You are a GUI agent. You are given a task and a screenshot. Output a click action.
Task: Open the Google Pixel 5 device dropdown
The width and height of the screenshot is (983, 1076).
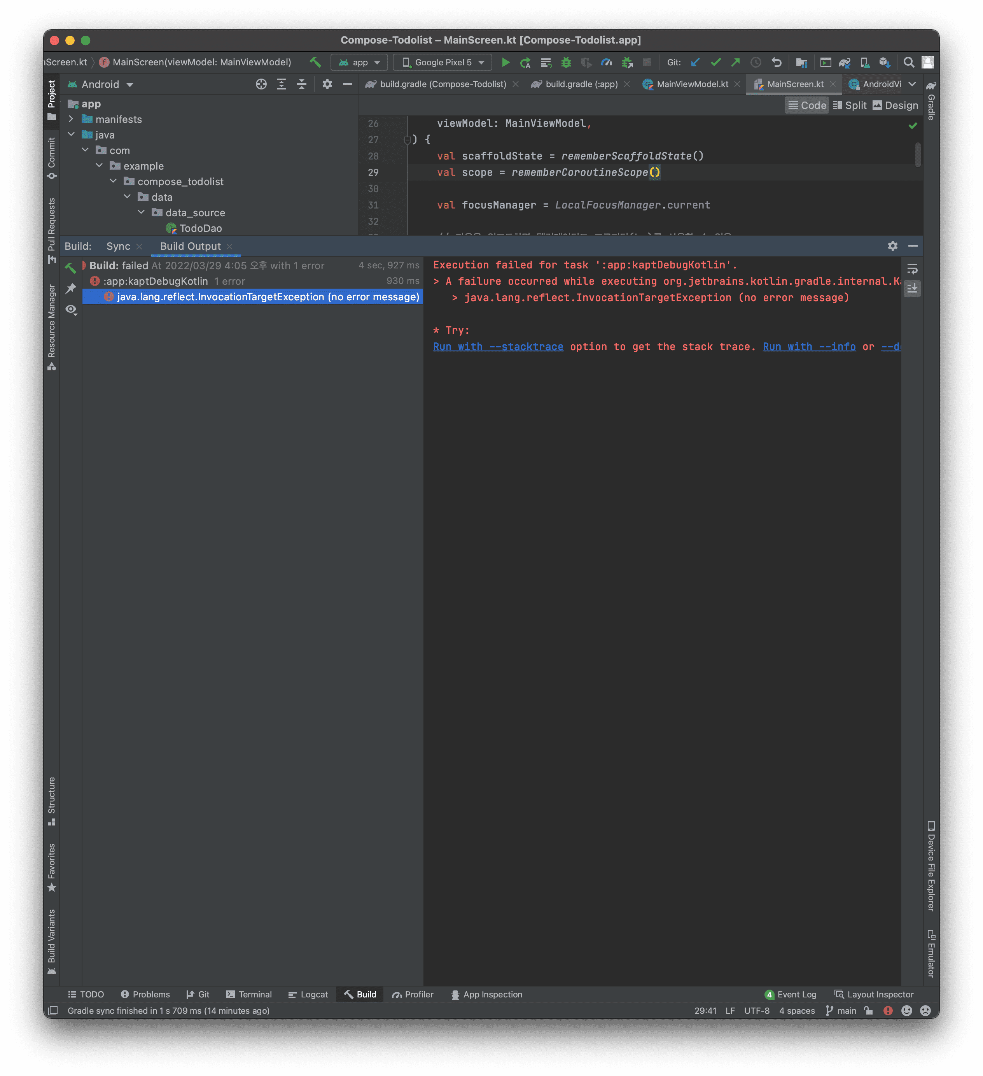443,63
